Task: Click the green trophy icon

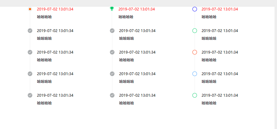Action: coord(112,9)
